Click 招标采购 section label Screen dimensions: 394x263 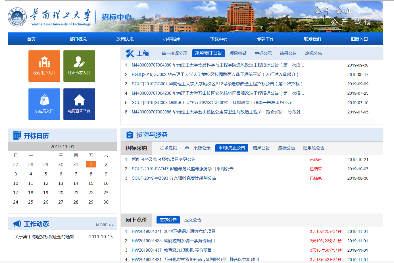(136, 148)
